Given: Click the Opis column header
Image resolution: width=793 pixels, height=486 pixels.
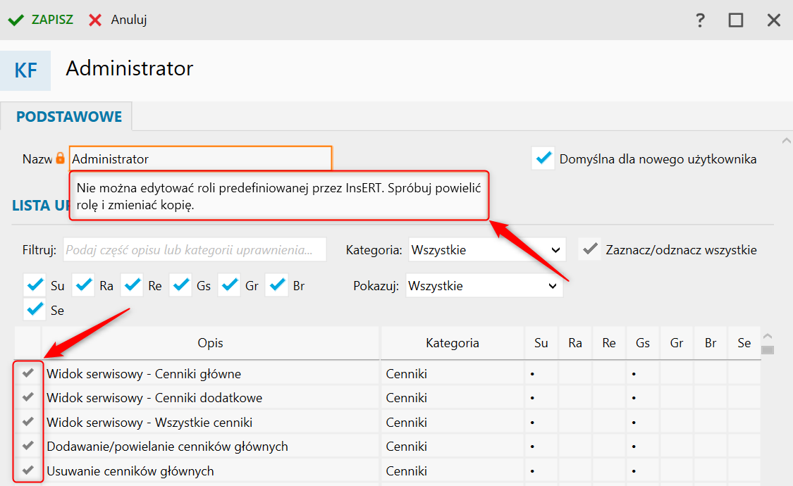Looking at the screenshot, I should (x=210, y=343).
